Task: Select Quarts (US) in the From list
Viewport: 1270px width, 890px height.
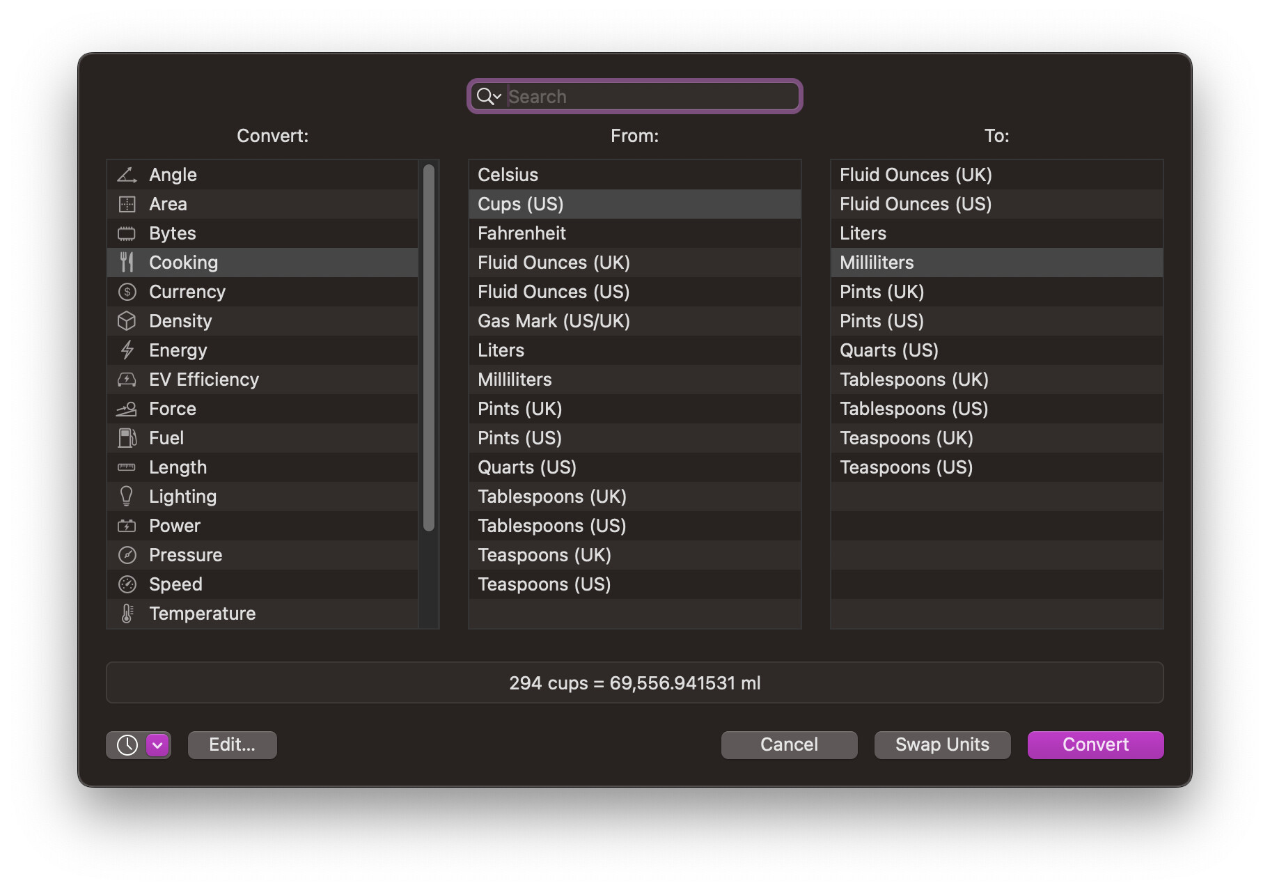Action: (x=635, y=467)
